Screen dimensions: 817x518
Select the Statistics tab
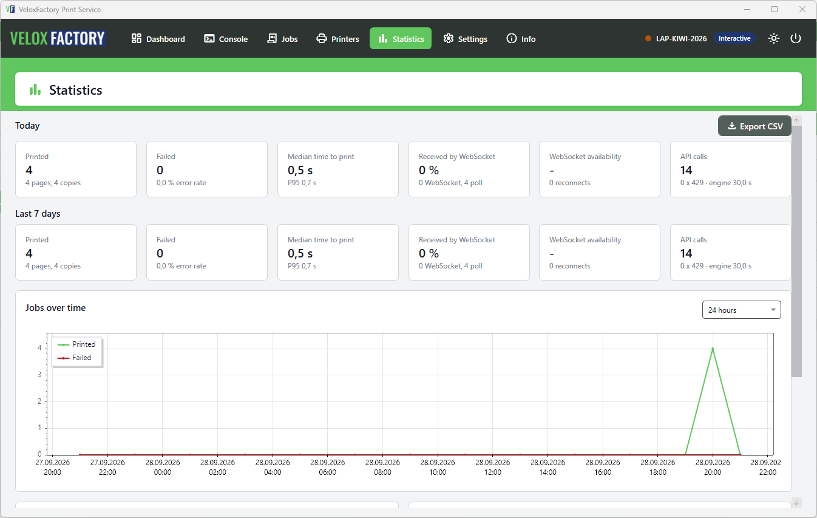(401, 38)
